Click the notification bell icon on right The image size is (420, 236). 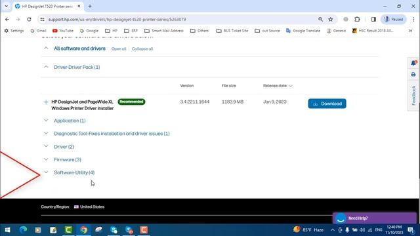(413, 63)
